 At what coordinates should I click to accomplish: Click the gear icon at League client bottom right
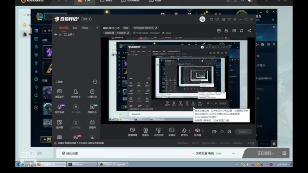tap(274, 144)
